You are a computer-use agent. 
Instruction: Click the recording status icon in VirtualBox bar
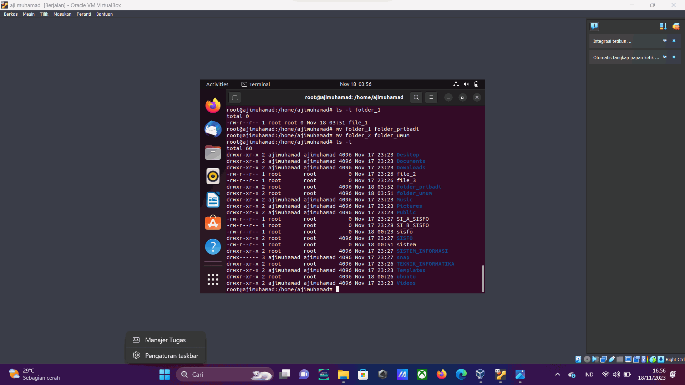(636, 359)
